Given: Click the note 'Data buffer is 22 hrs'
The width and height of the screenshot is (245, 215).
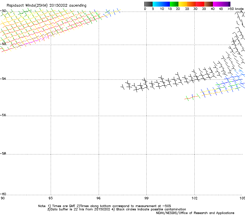Looking at the screenshot, I should coord(68,209).
